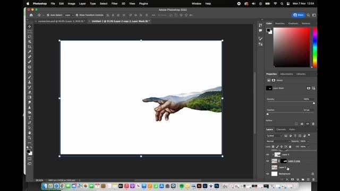
Task: Select the Crop tool
Action: click(30, 47)
